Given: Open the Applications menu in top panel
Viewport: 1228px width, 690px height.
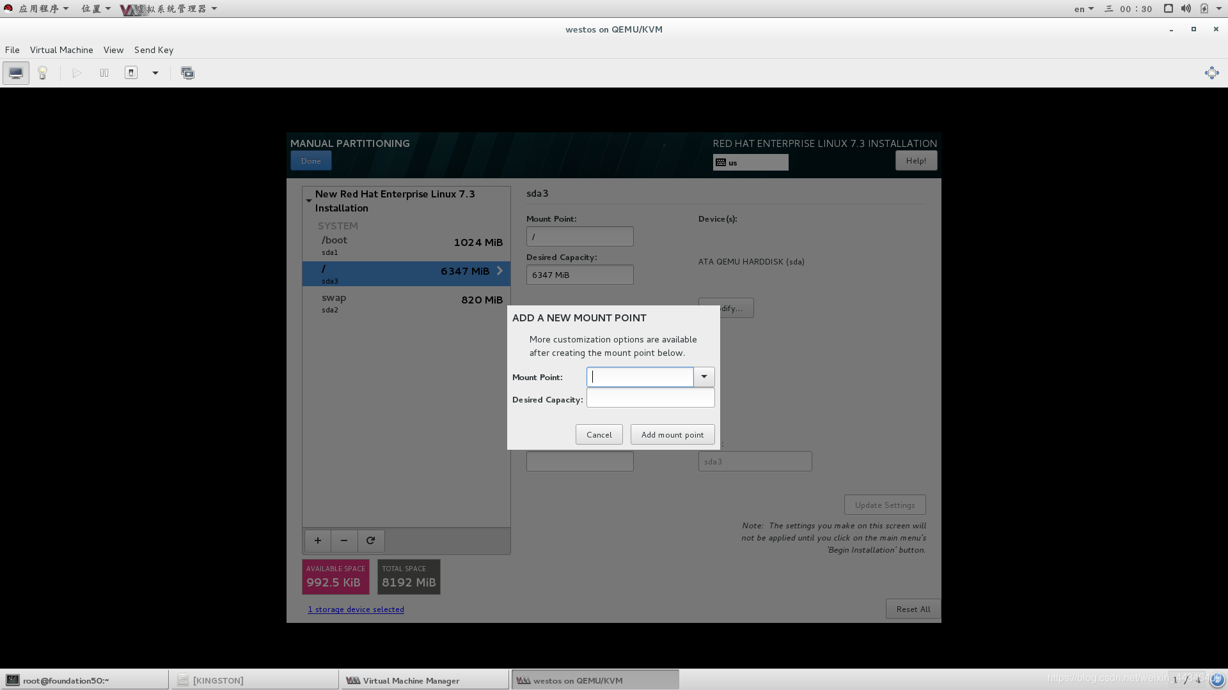Looking at the screenshot, I should pos(43,8).
